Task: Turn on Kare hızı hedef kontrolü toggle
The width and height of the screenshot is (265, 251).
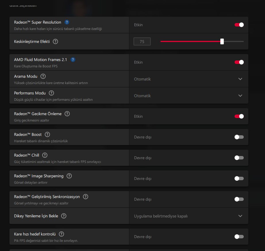Action: click(x=239, y=237)
